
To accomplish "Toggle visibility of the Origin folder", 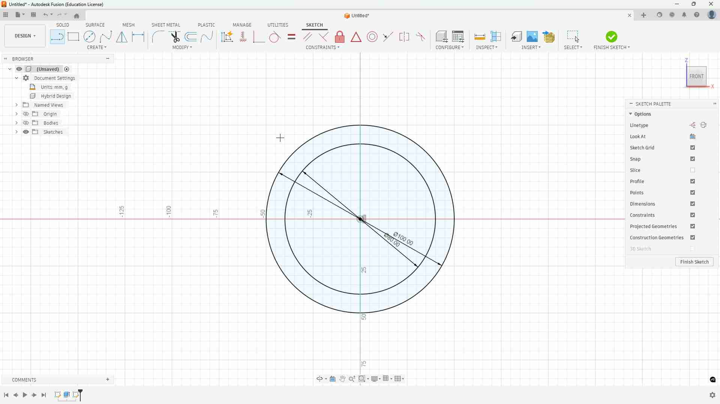I will pos(26,114).
